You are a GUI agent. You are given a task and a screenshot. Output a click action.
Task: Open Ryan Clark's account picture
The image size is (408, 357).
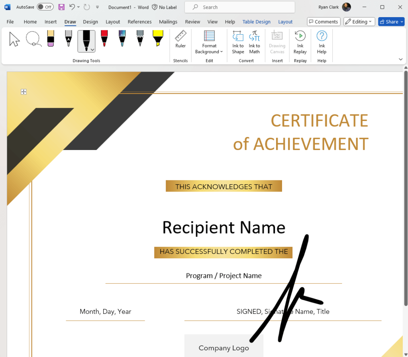coord(346,7)
